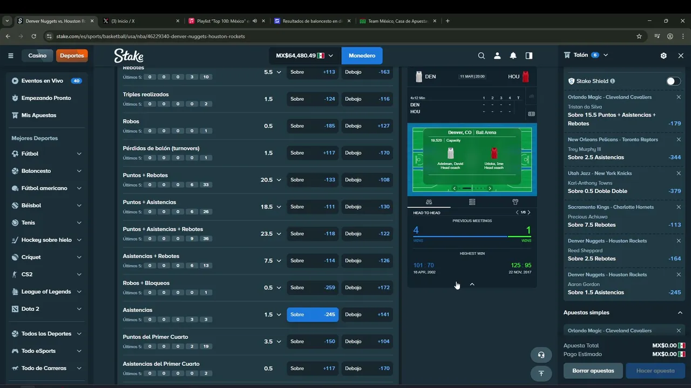Select Sobre -124 for Triples realizados
This screenshot has height=388, width=691.
coord(313,99)
